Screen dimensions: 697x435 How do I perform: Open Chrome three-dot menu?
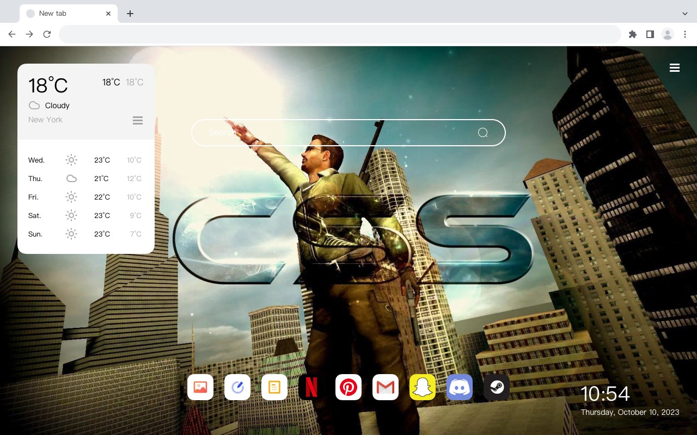pyautogui.click(x=685, y=34)
